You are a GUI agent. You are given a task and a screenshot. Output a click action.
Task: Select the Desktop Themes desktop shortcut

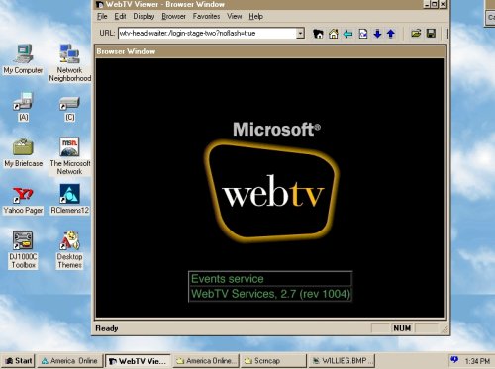click(69, 249)
